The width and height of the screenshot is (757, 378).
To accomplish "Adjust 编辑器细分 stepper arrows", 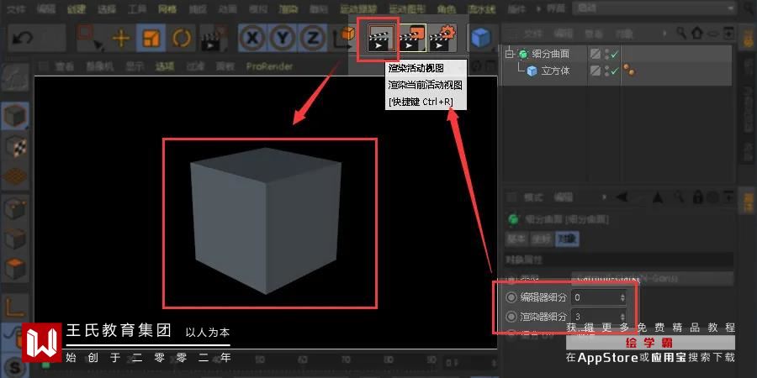I will [622, 297].
